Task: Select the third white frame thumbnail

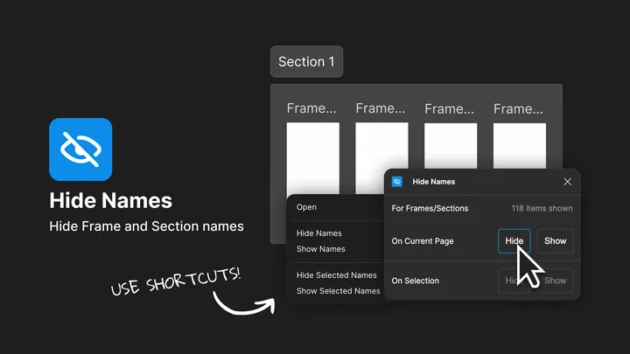Action: coord(451,146)
